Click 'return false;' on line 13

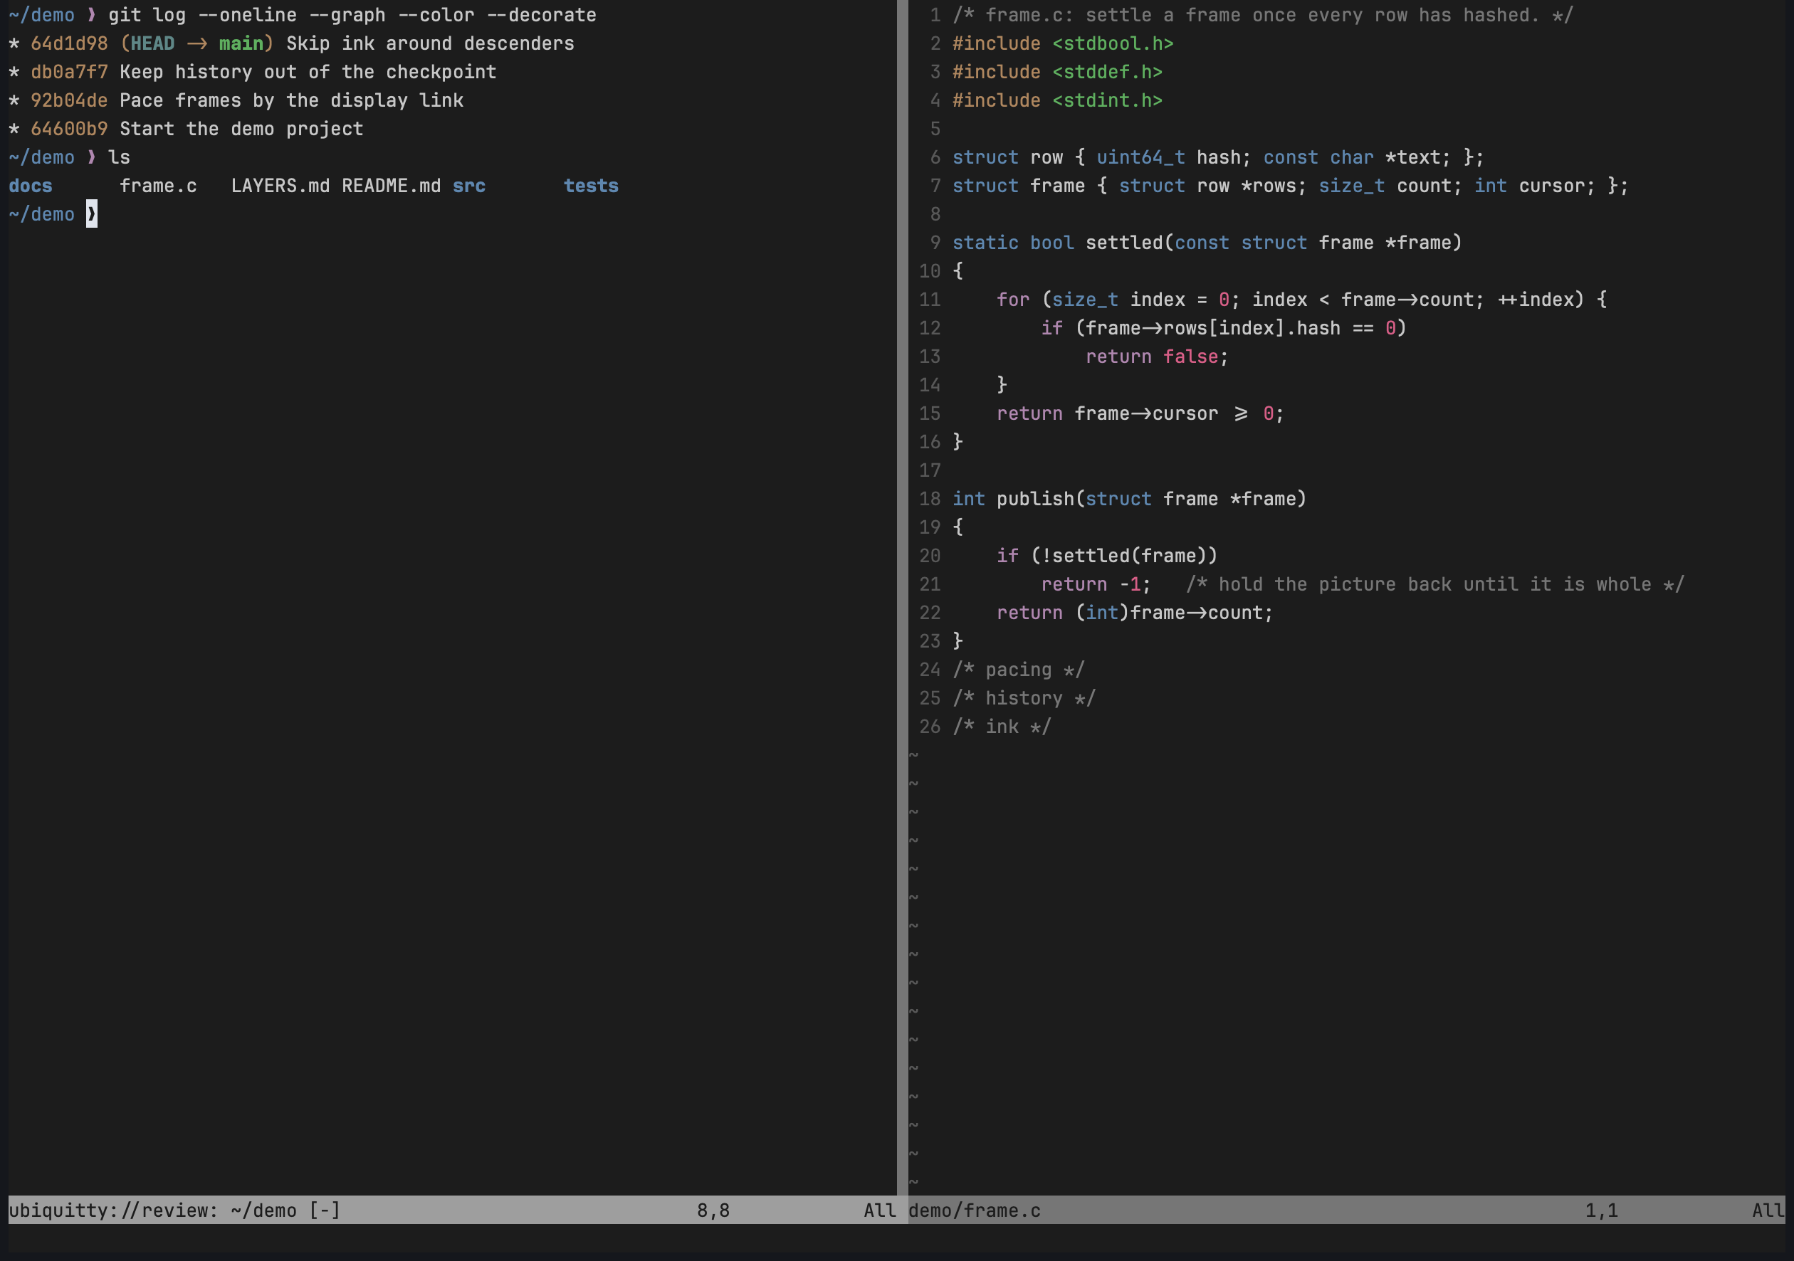pos(1157,357)
